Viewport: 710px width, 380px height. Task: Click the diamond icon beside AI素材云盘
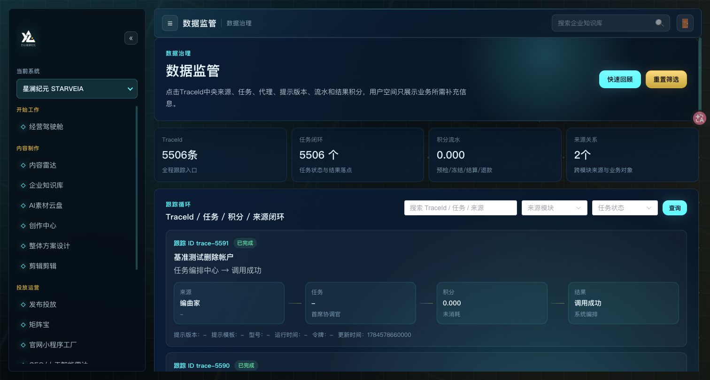click(23, 205)
